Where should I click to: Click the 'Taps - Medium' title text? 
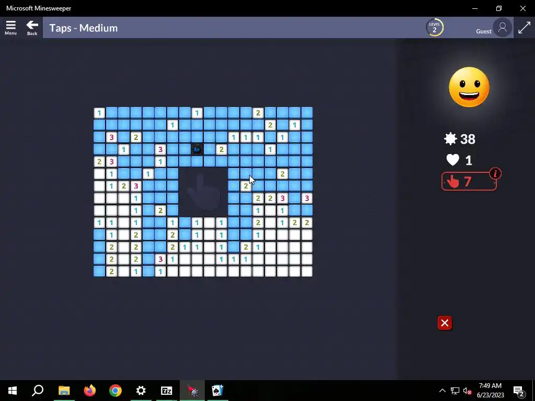84,28
